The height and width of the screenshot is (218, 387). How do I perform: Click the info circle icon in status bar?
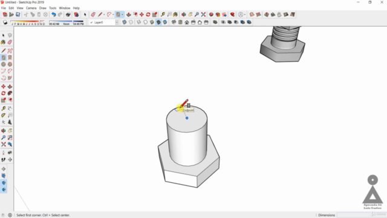point(10,215)
